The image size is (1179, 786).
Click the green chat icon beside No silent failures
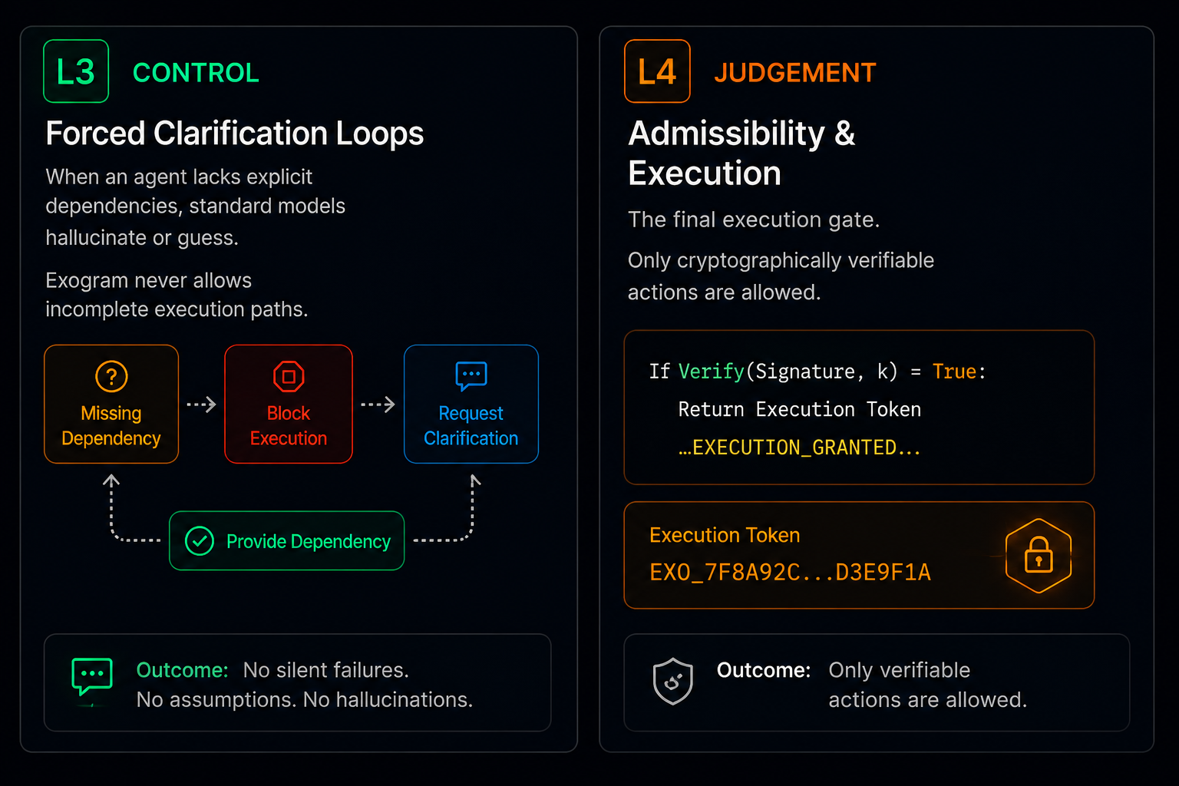coord(92,676)
